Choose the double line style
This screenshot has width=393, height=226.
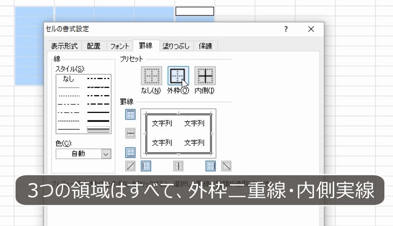click(x=98, y=129)
